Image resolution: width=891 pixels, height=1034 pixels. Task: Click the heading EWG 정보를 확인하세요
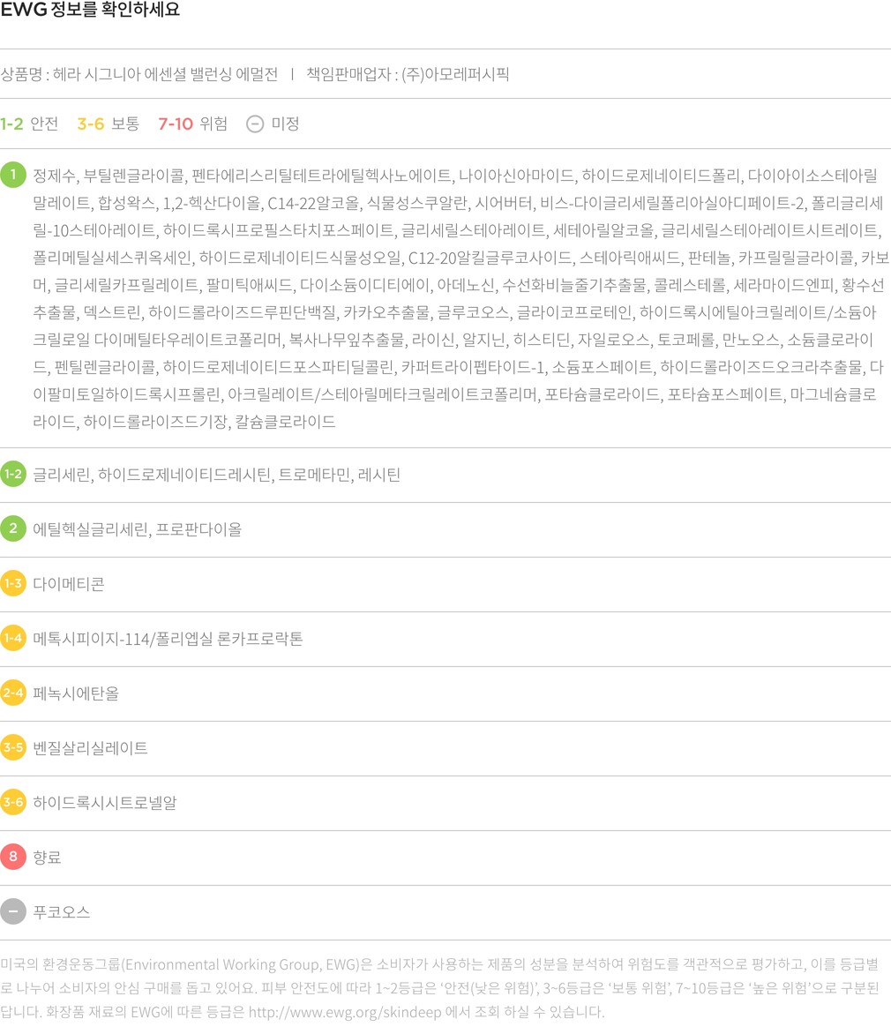(90, 11)
